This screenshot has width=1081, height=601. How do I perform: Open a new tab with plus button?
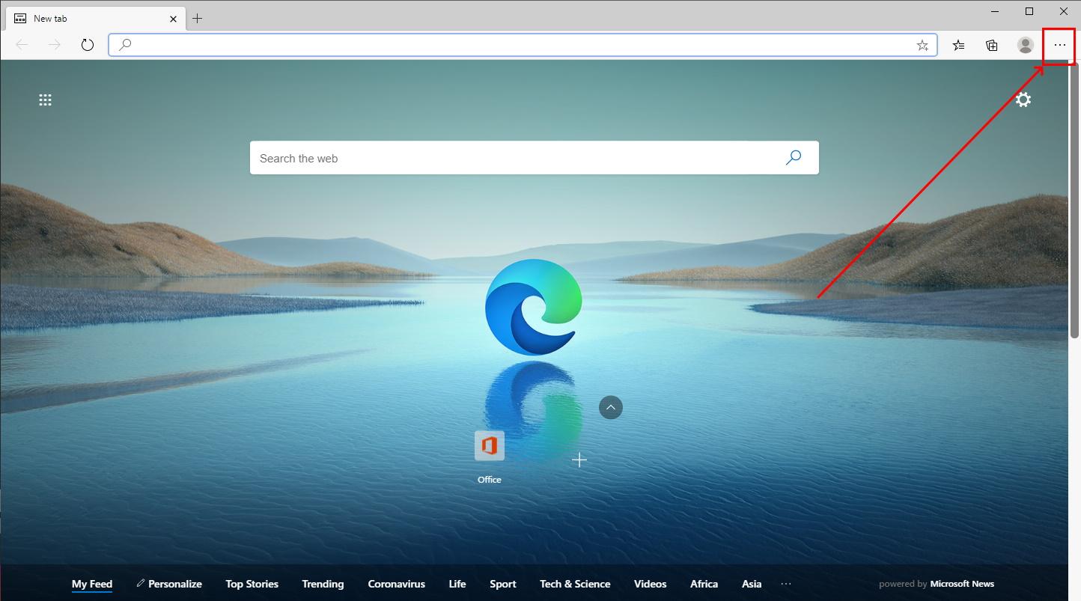coord(198,18)
